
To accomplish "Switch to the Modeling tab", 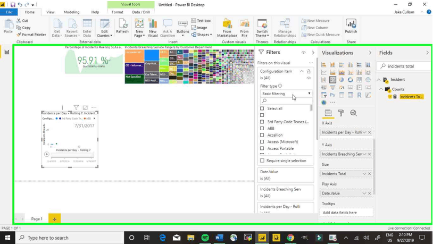I will (x=71, y=12).
